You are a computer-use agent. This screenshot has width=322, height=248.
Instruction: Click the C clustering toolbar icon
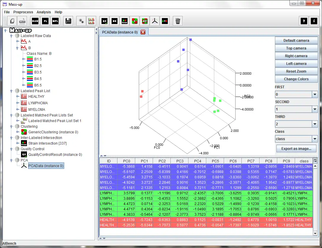[135, 21]
